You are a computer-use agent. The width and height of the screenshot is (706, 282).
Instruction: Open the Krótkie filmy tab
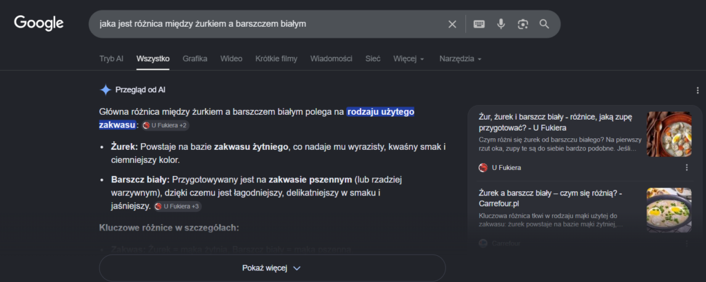tap(276, 59)
